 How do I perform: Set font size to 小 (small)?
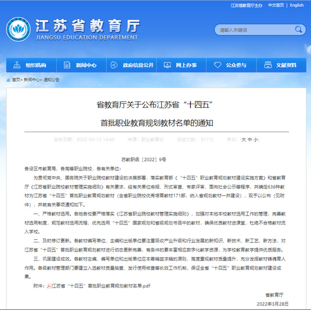pos(256,140)
